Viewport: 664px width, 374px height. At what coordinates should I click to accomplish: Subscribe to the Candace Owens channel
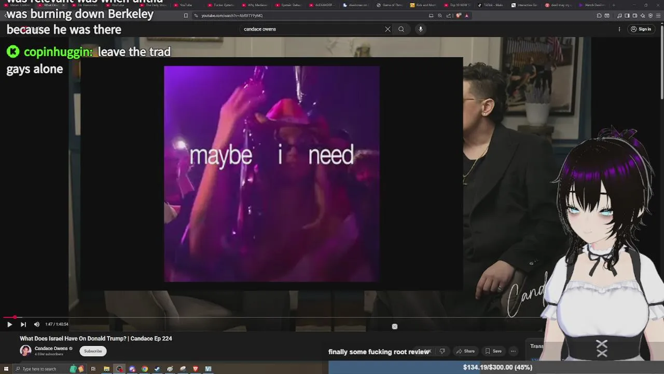[93, 351]
